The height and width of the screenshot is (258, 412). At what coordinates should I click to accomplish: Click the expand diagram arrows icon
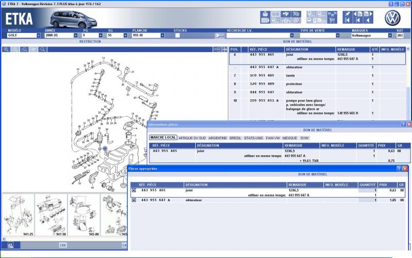225,50
